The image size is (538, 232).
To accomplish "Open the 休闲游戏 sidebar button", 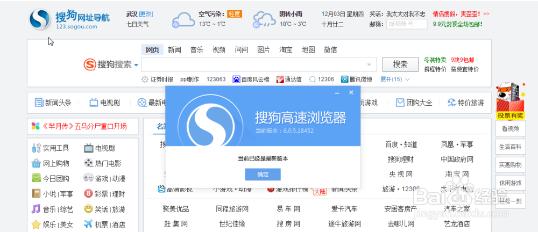I will pos(510,183).
